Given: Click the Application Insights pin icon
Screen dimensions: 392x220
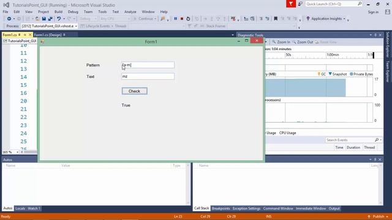Looking at the screenshot, I should (x=308, y=18).
